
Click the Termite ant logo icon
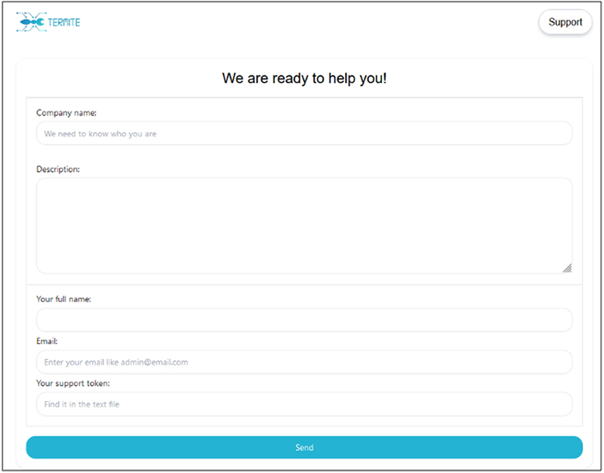tap(30, 23)
